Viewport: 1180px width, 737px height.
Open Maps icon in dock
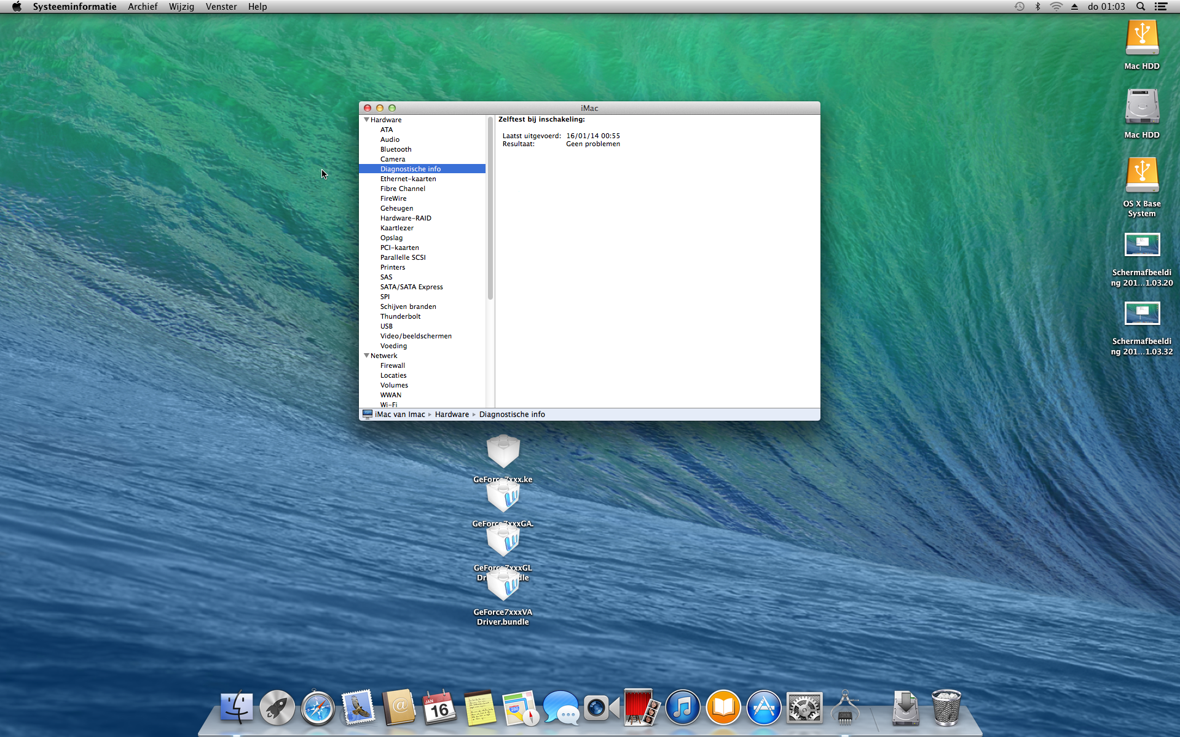[521, 708]
